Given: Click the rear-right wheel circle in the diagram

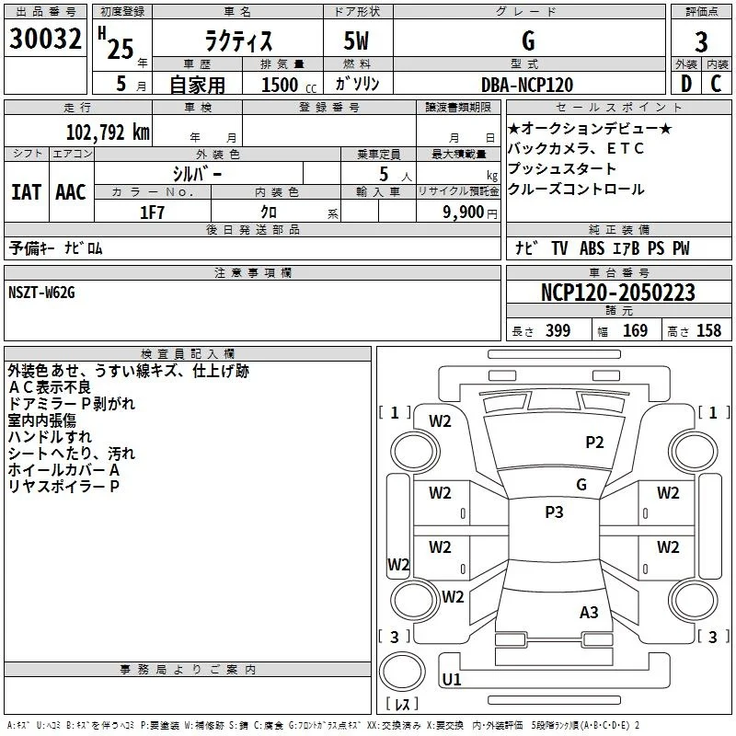Looking at the screenshot, I should click(694, 601).
